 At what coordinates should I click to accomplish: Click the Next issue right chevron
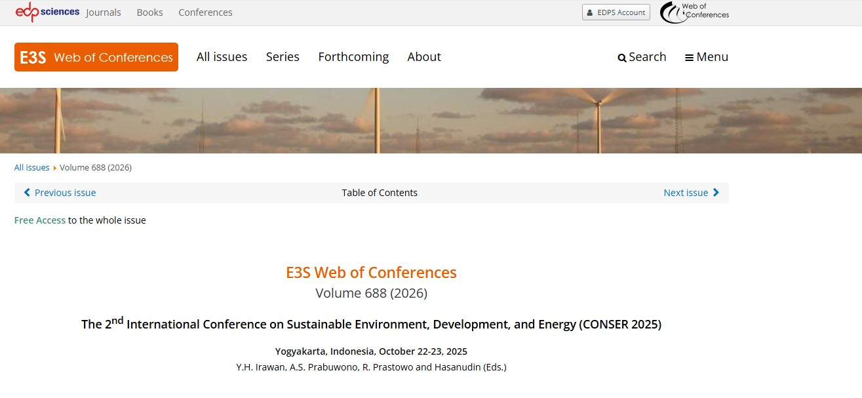tap(716, 193)
